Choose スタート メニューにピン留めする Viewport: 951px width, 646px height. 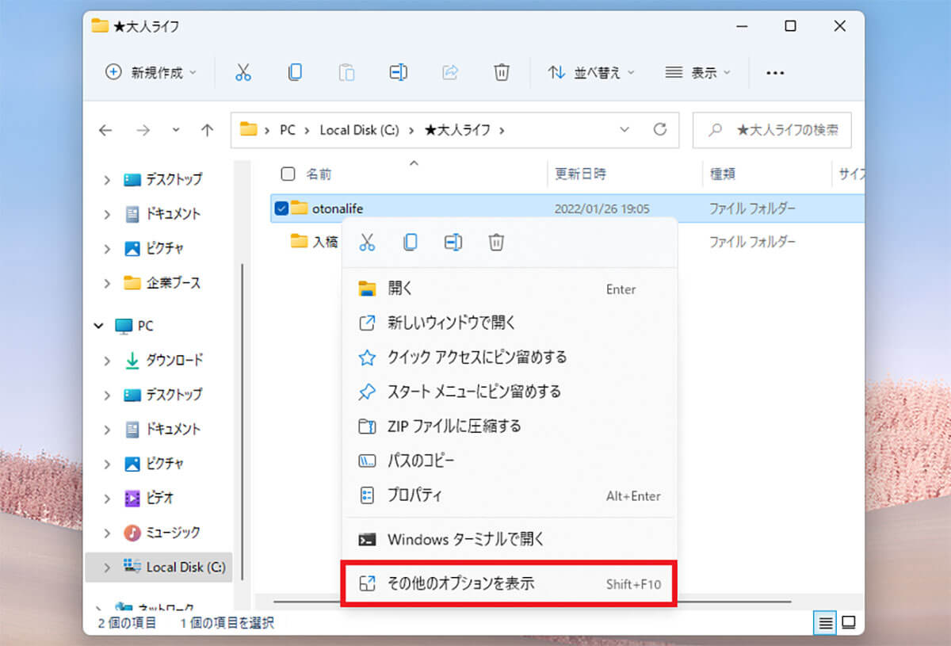coord(509,392)
